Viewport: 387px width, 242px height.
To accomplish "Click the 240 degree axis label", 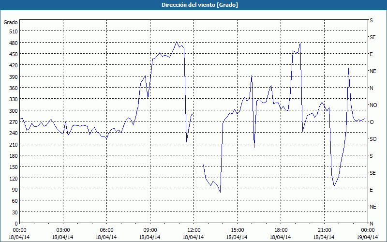I will (14, 133).
